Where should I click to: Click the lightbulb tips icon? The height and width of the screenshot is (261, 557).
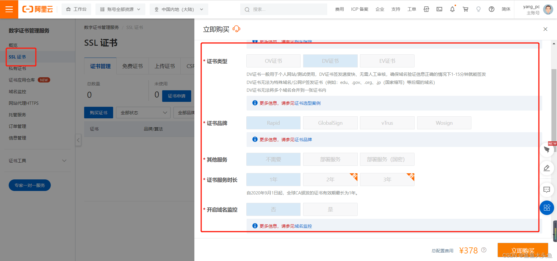(x=478, y=9)
